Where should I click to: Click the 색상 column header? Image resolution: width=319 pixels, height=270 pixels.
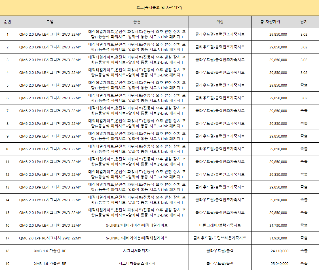220,22
